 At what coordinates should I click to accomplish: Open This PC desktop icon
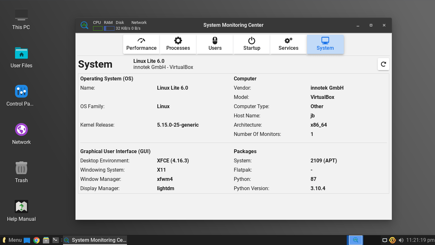21,19
